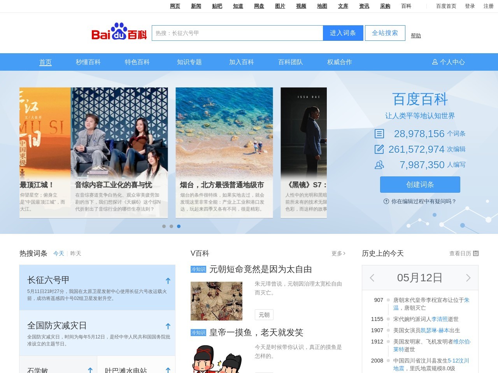Click the calendar icon beside 查看日历
Image resolution: width=498 pixels, height=373 pixels.
[x=476, y=253]
